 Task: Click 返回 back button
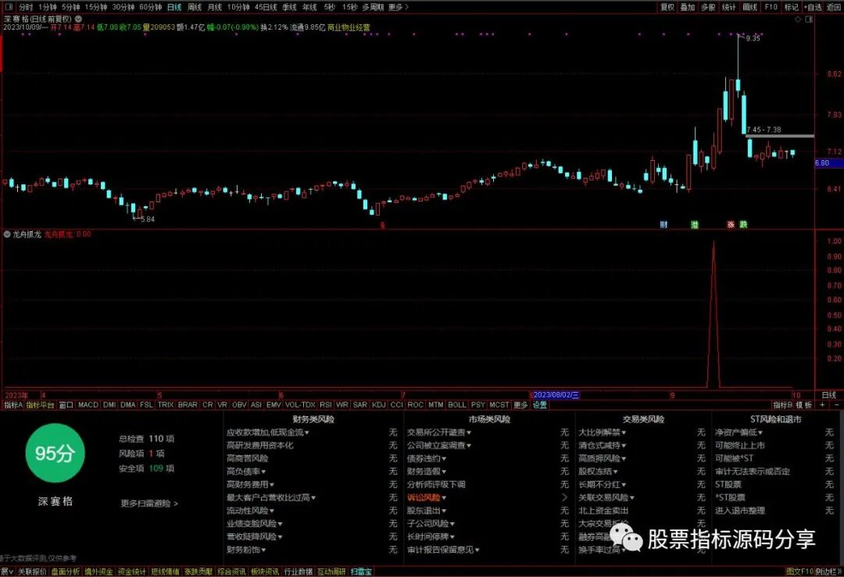[x=833, y=7]
